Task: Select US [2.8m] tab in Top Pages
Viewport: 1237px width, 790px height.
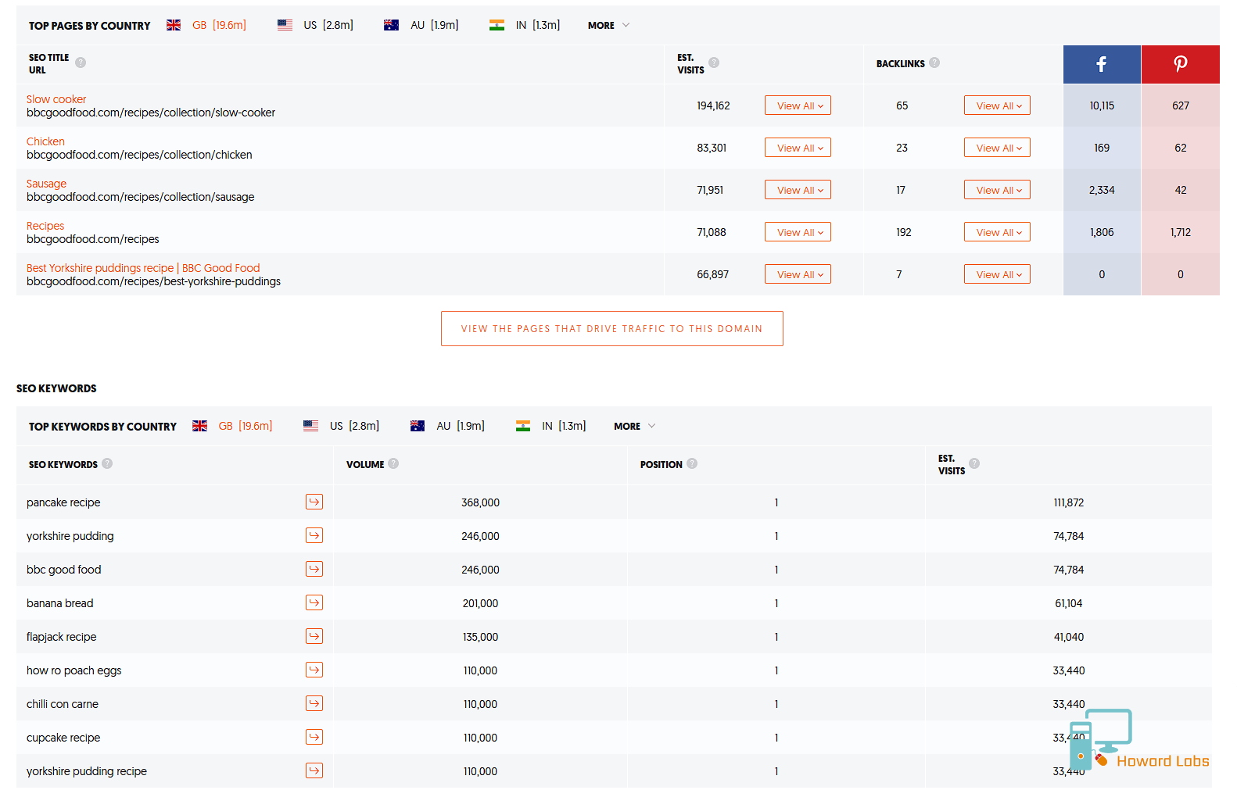Action: 328,25
